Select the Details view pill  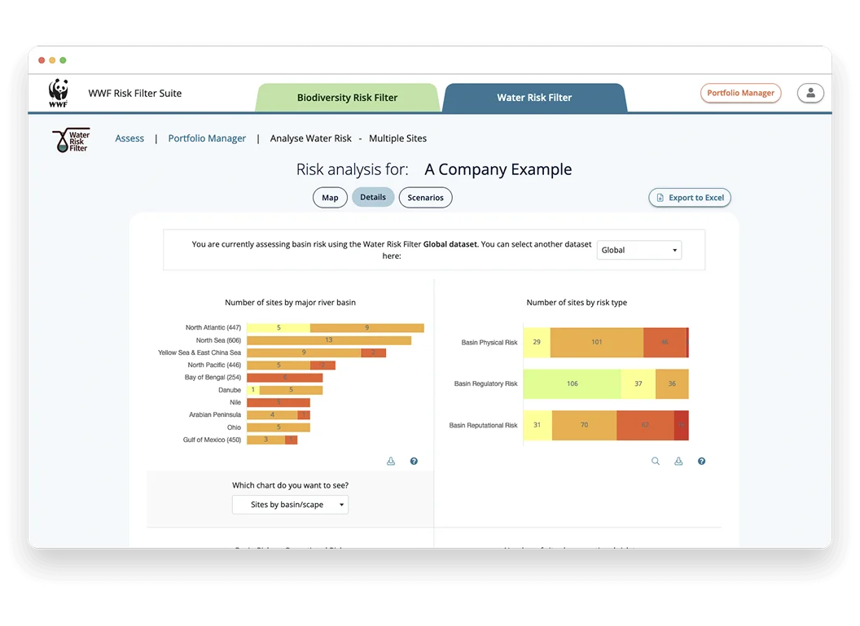[x=373, y=197]
